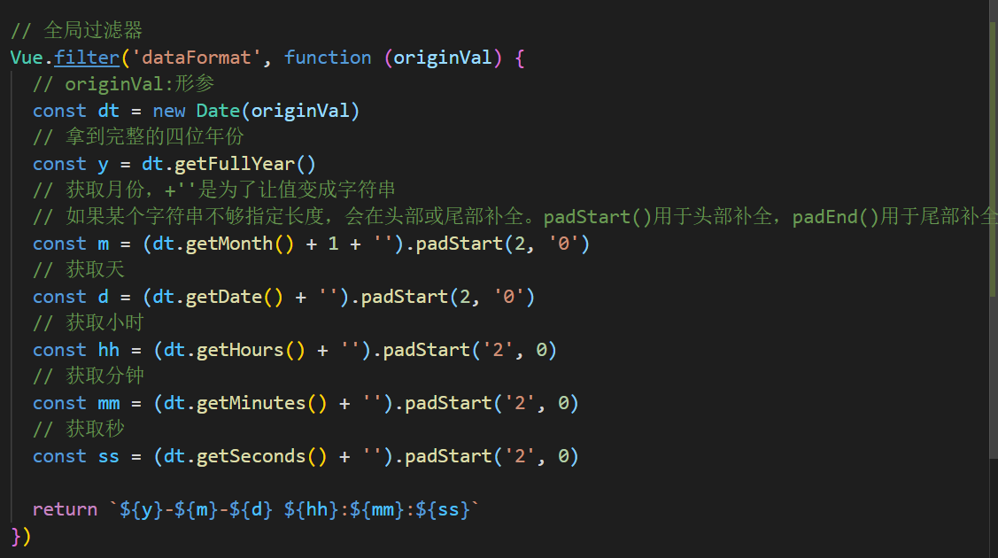Image resolution: width=998 pixels, height=558 pixels.
Task: Click the underlined filter method link
Action: 87,58
